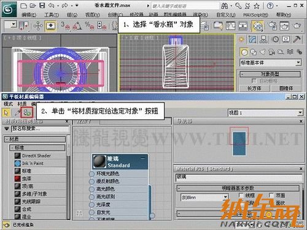
Task: Switch to the Motion panel wheel icon
Action: click(x=275, y=39)
